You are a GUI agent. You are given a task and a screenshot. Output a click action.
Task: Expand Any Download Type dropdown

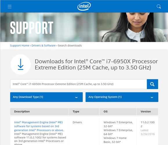pyautogui.click(x=46, y=97)
